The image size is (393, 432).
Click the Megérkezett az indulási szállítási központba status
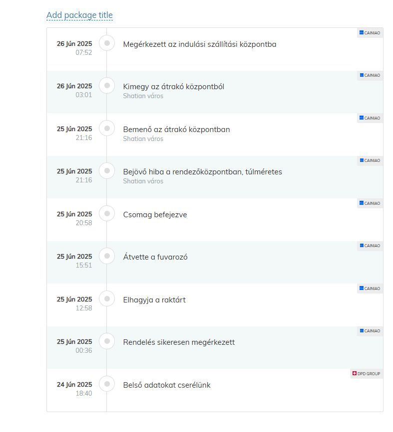click(200, 44)
